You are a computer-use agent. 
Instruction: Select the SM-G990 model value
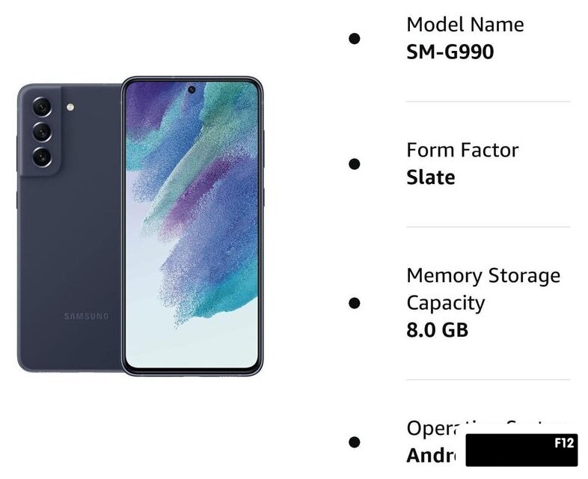click(x=450, y=52)
